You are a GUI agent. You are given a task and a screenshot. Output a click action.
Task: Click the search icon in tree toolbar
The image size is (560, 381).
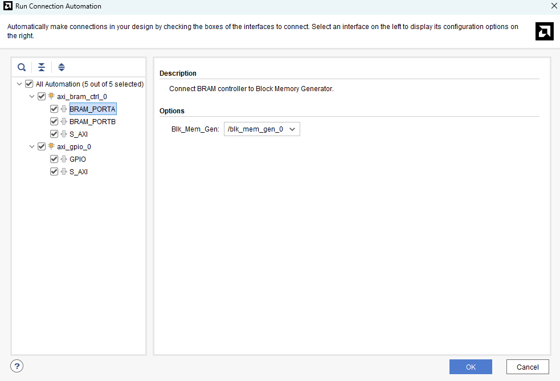[22, 67]
